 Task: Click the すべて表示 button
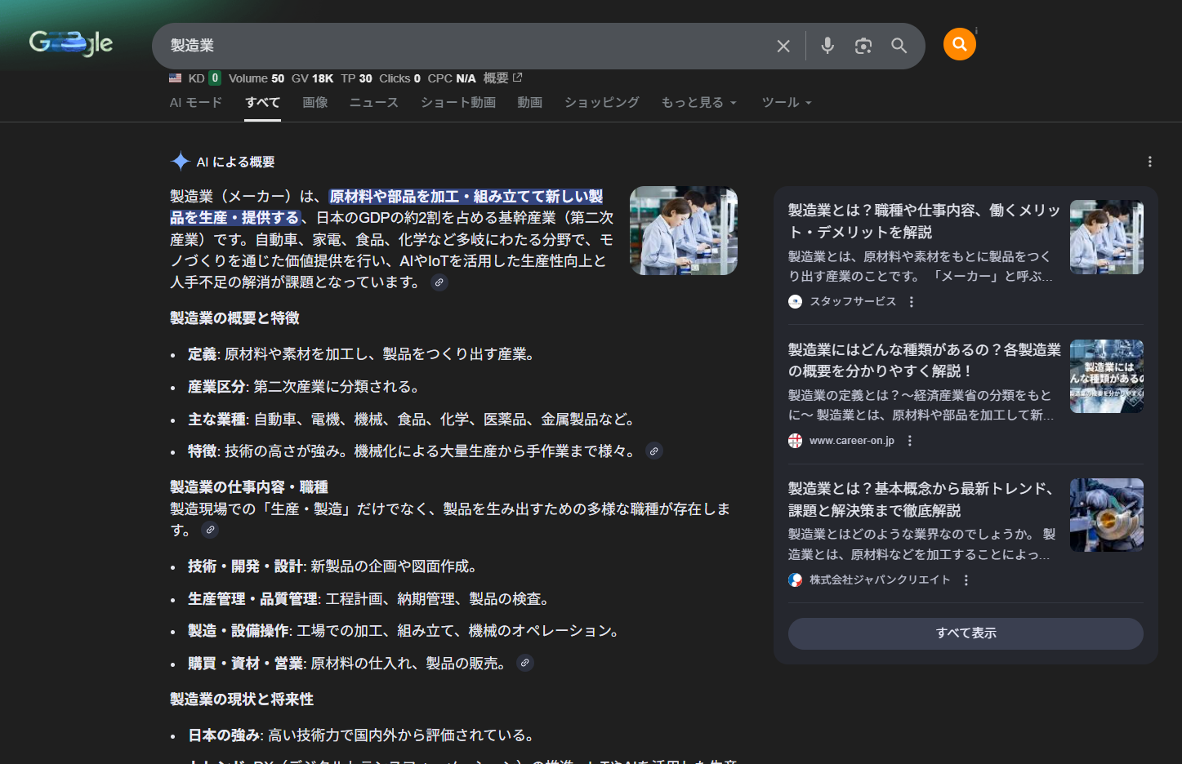pos(965,633)
